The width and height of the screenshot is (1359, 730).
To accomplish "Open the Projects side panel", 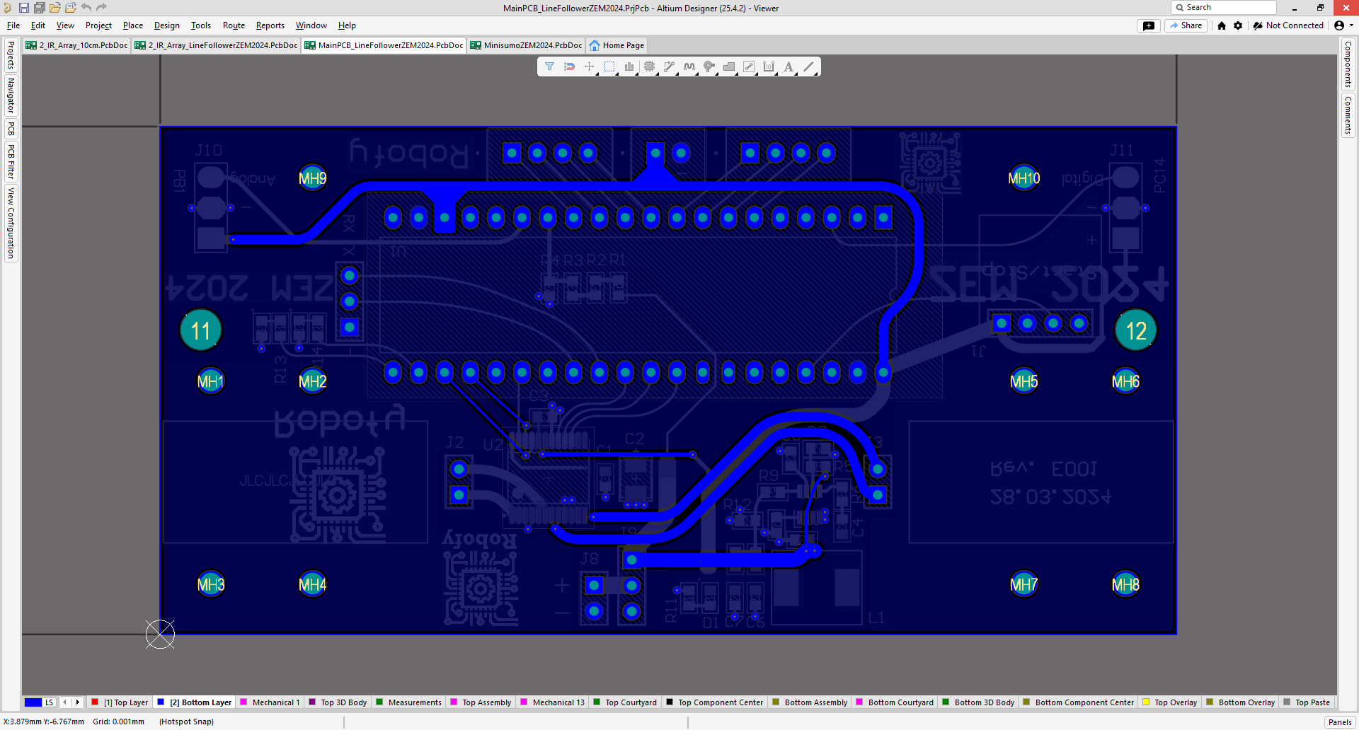I will pos(11,54).
